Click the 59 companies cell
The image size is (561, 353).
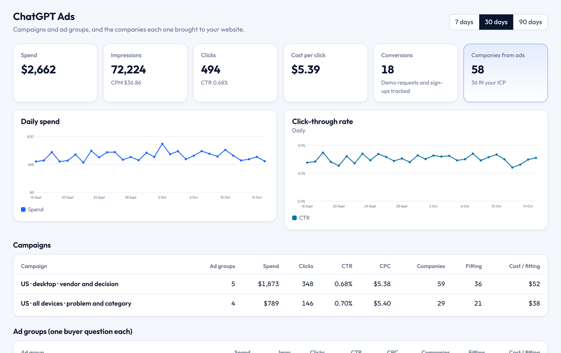(x=441, y=284)
